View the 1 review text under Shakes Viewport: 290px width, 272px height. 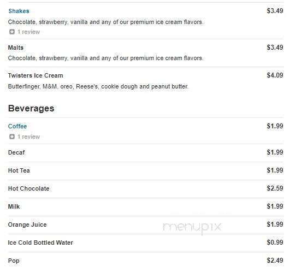[x=28, y=32]
